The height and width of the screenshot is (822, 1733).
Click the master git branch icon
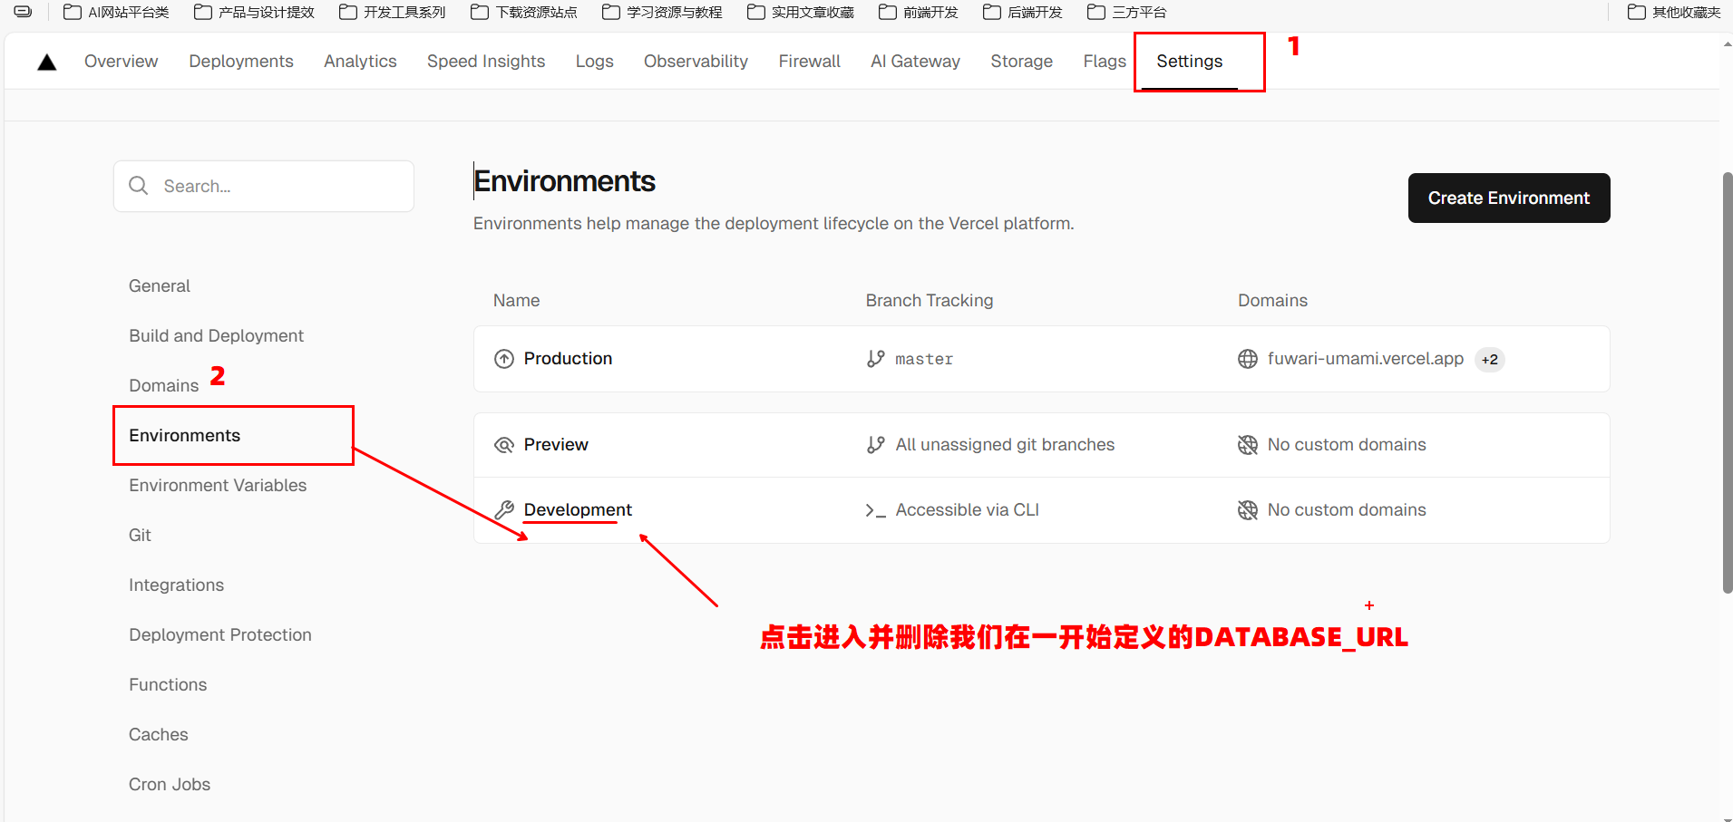[x=875, y=359]
